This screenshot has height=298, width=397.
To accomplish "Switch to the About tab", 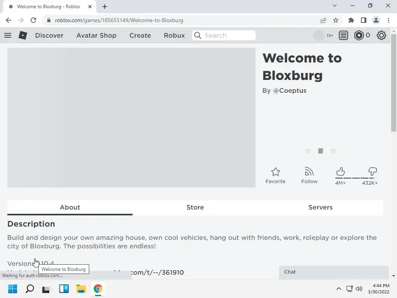I will [x=70, y=207].
